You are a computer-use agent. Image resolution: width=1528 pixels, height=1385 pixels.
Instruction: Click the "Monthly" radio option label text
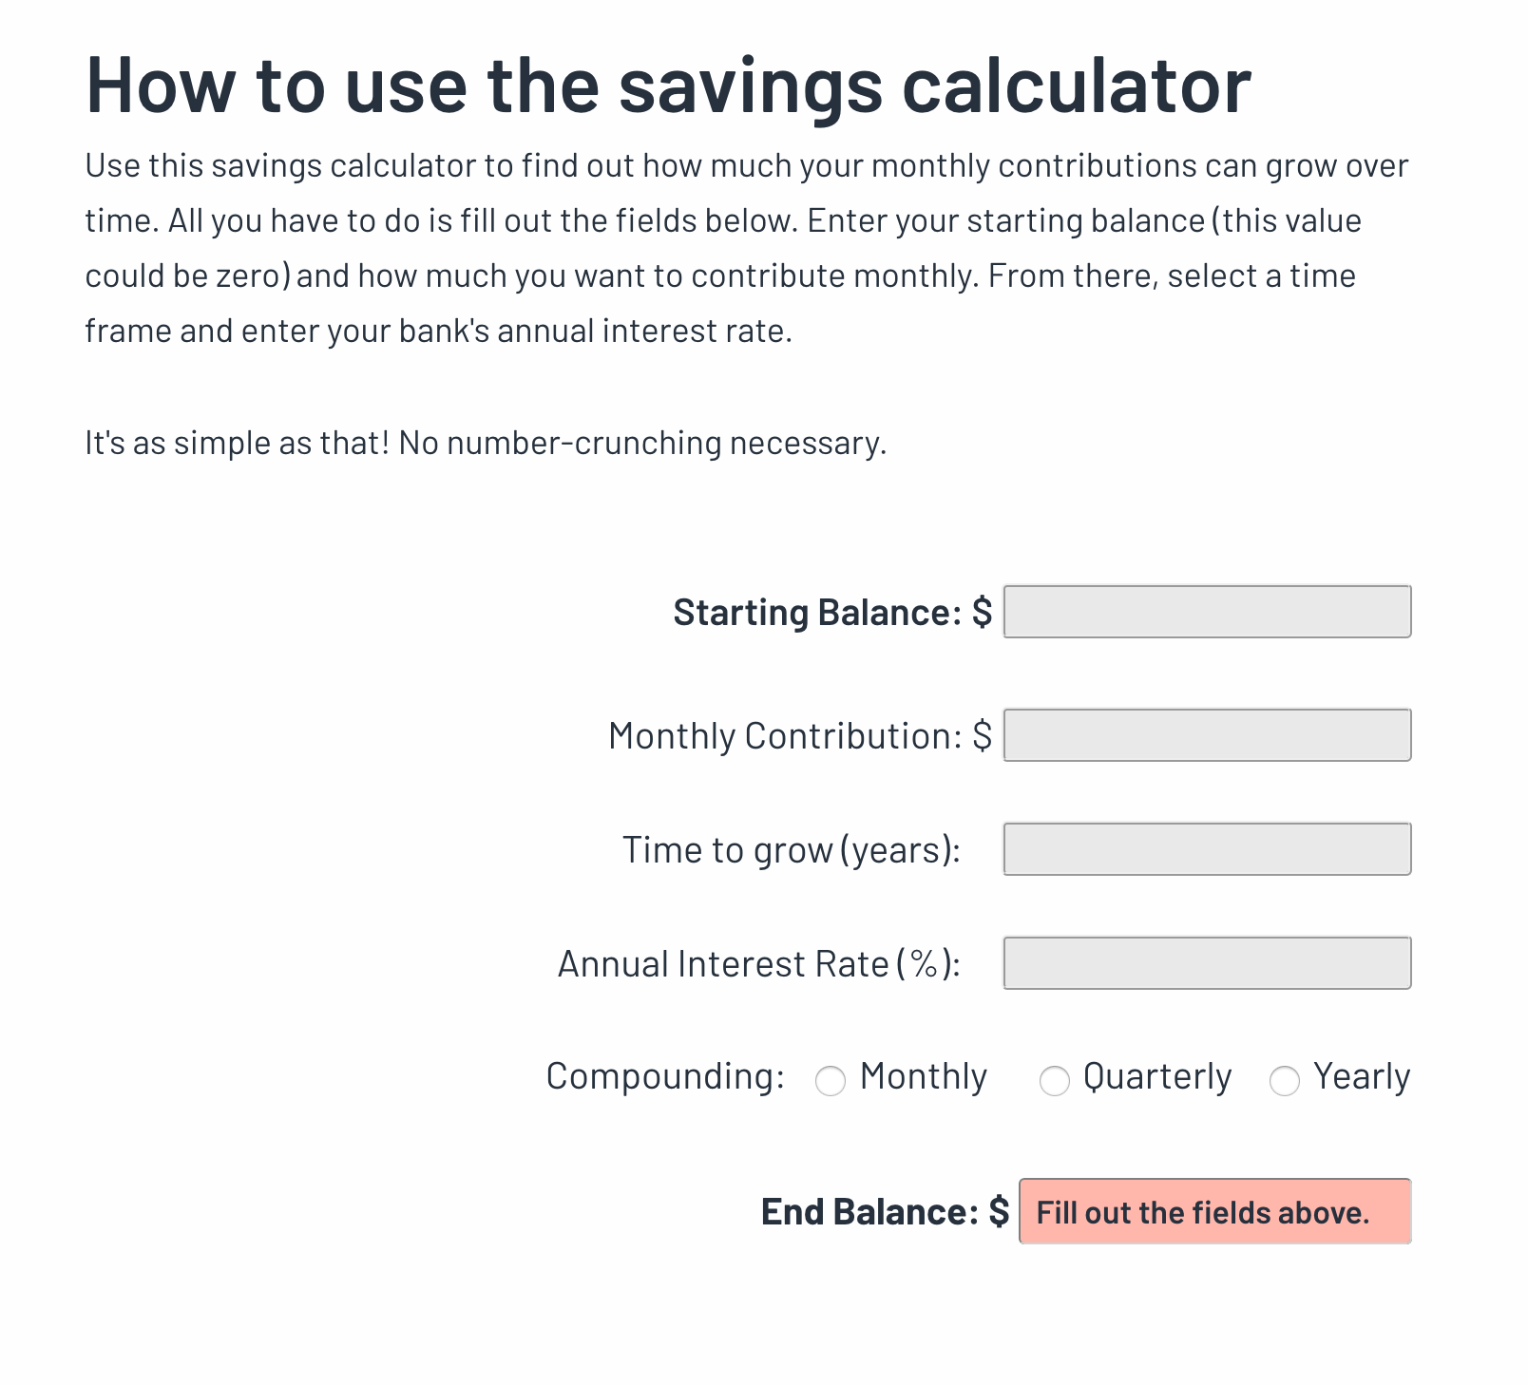click(923, 1077)
